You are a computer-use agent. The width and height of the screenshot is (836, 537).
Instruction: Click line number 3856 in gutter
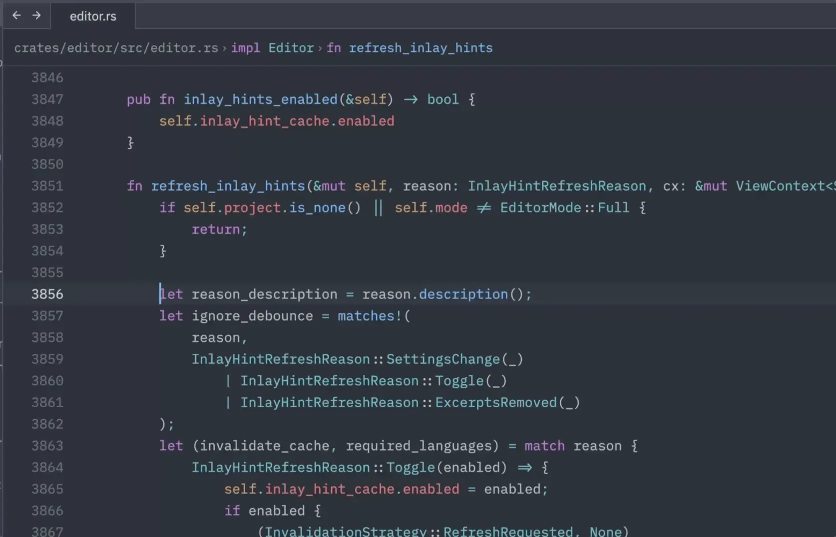click(x=47, y=294)
